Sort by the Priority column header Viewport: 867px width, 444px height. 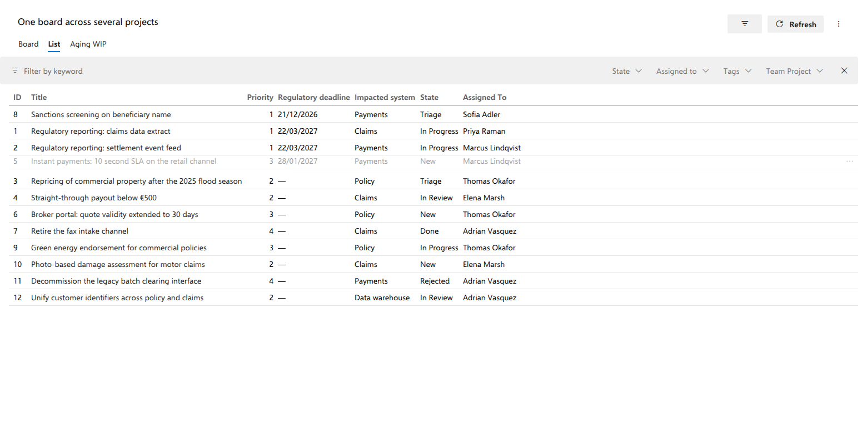point(260,97)
